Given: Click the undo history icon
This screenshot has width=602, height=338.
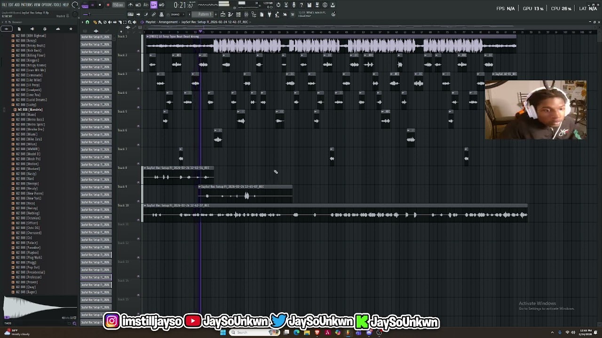Looking at the screenshot, I should point(278,5).
